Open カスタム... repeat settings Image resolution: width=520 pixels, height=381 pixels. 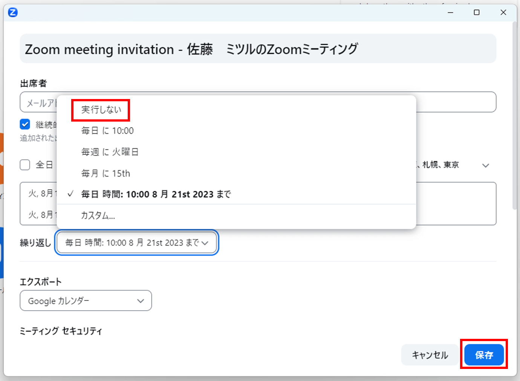98,215
